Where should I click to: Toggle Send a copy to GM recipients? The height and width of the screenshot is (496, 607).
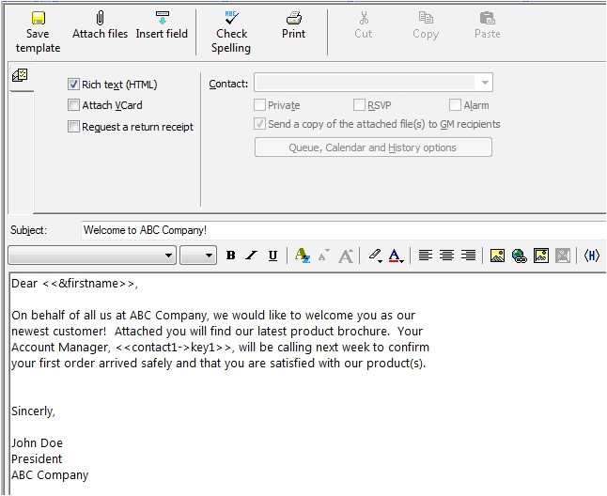click(x=259, y=124)
